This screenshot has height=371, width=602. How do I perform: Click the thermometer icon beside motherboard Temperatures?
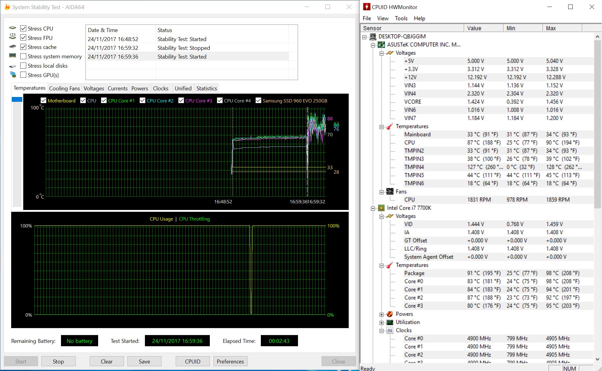(390, 126)
